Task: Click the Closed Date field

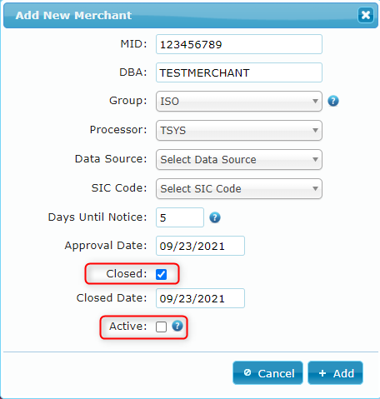Action: coord(200,298)
